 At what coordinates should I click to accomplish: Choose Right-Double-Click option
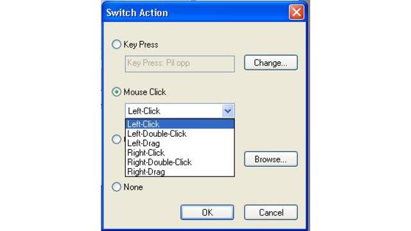point(180,162)
